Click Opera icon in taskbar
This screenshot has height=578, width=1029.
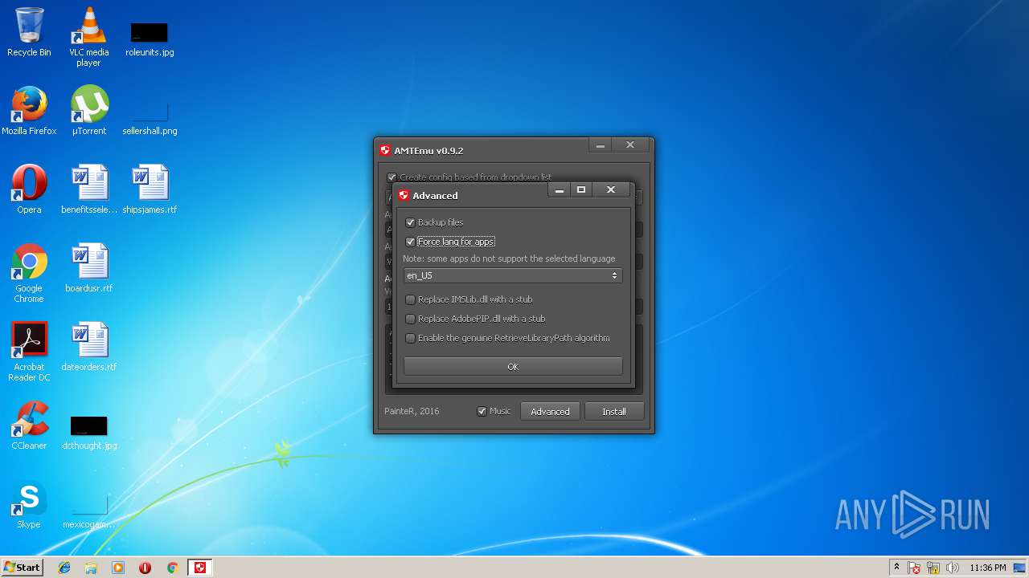pyautogui.click(x=146, y=568)
